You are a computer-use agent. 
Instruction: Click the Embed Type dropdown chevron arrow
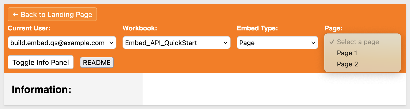tap(313, 43)
